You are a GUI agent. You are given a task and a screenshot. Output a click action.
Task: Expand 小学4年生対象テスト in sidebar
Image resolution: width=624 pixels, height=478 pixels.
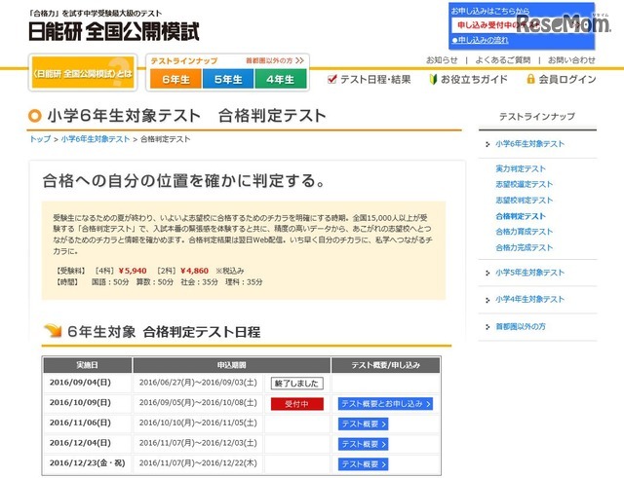point(529,299)
